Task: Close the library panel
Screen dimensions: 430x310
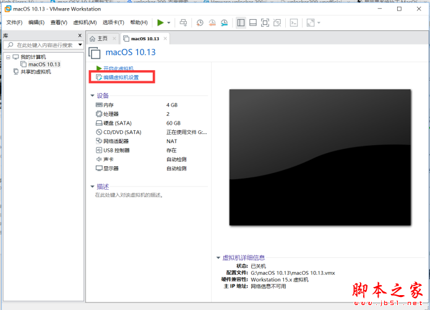Action: coord(80,35)
